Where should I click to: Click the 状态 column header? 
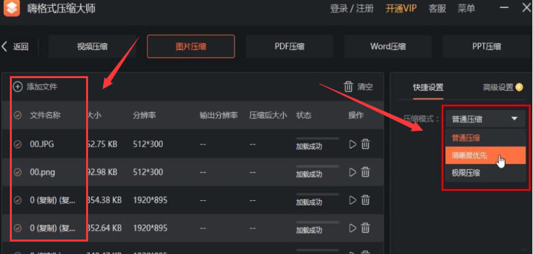pyautogui.click(x=304, y=116)
